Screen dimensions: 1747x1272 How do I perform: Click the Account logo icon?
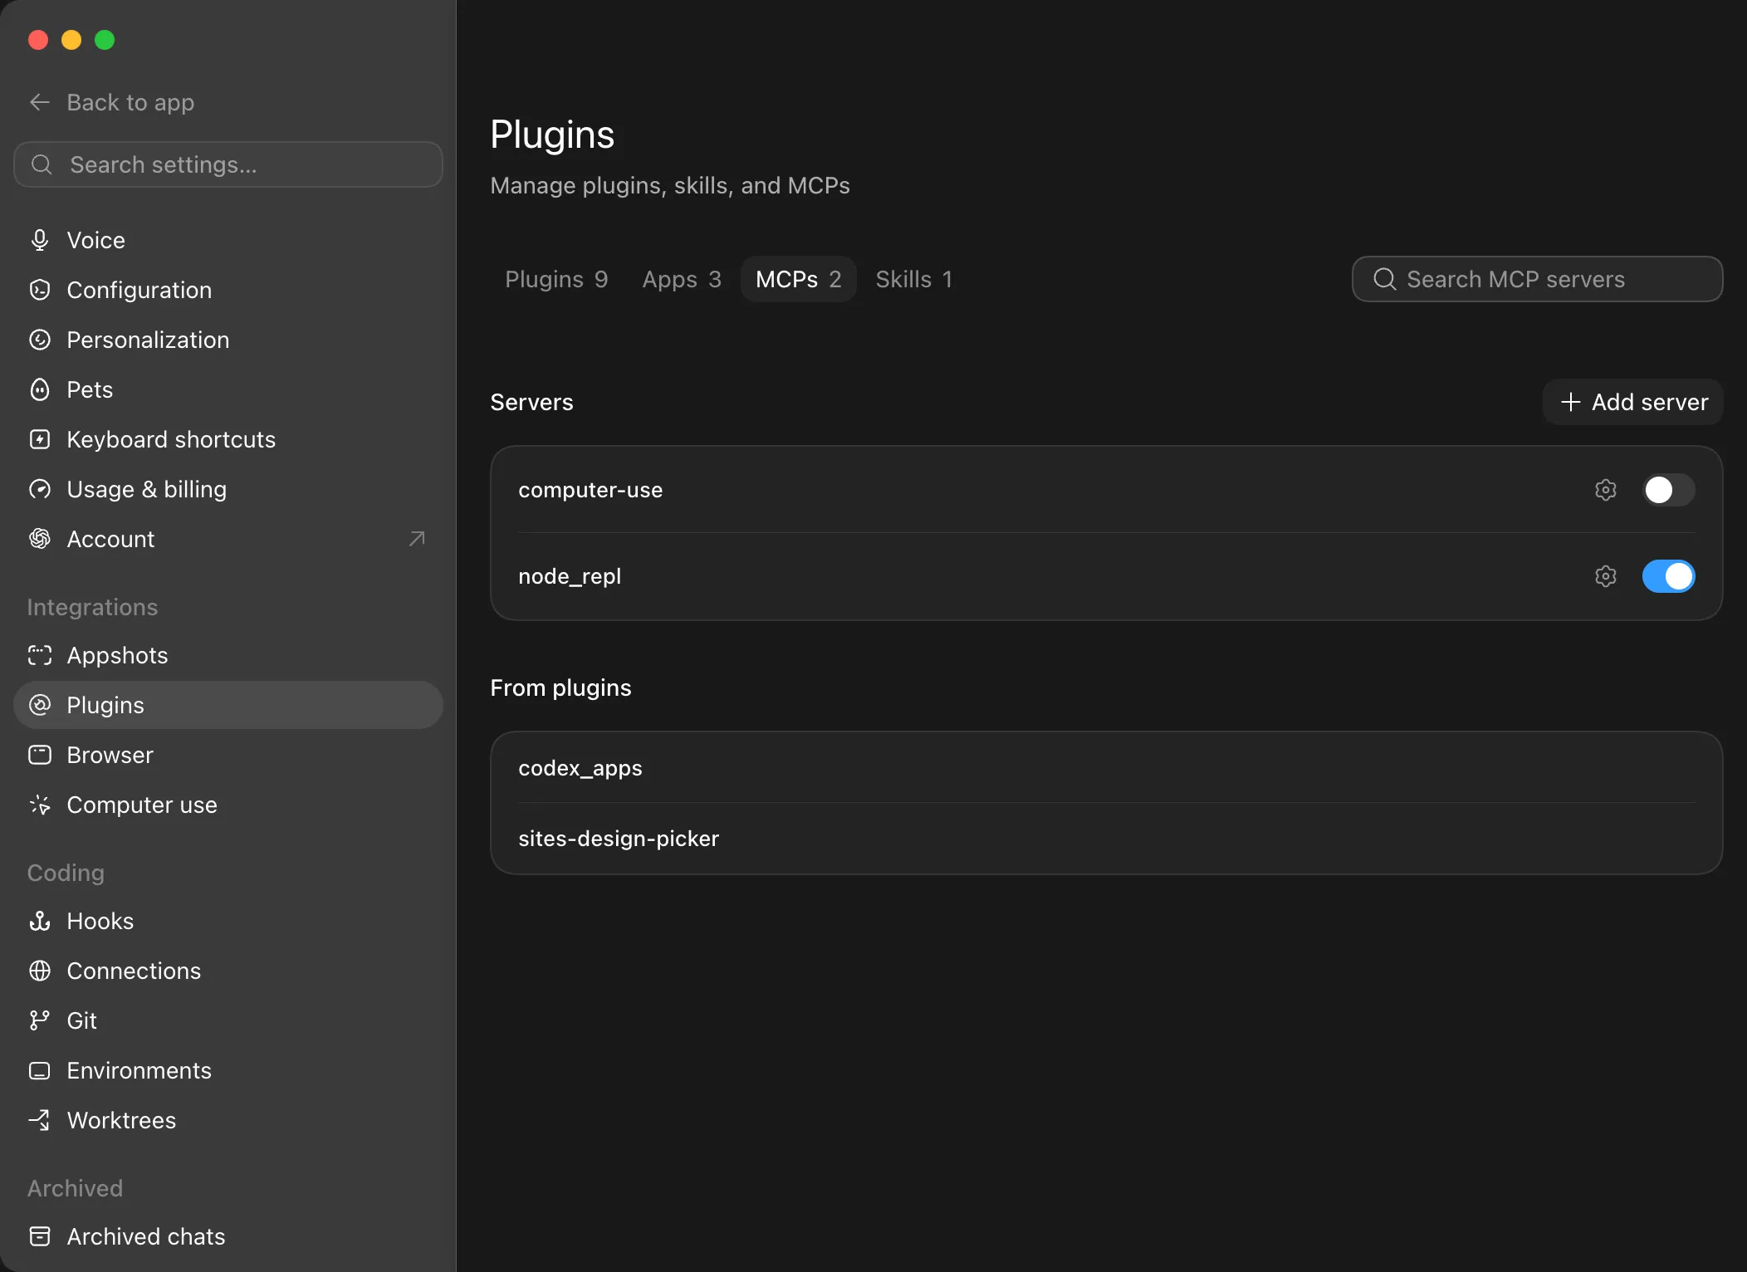[x=40, y=539]
